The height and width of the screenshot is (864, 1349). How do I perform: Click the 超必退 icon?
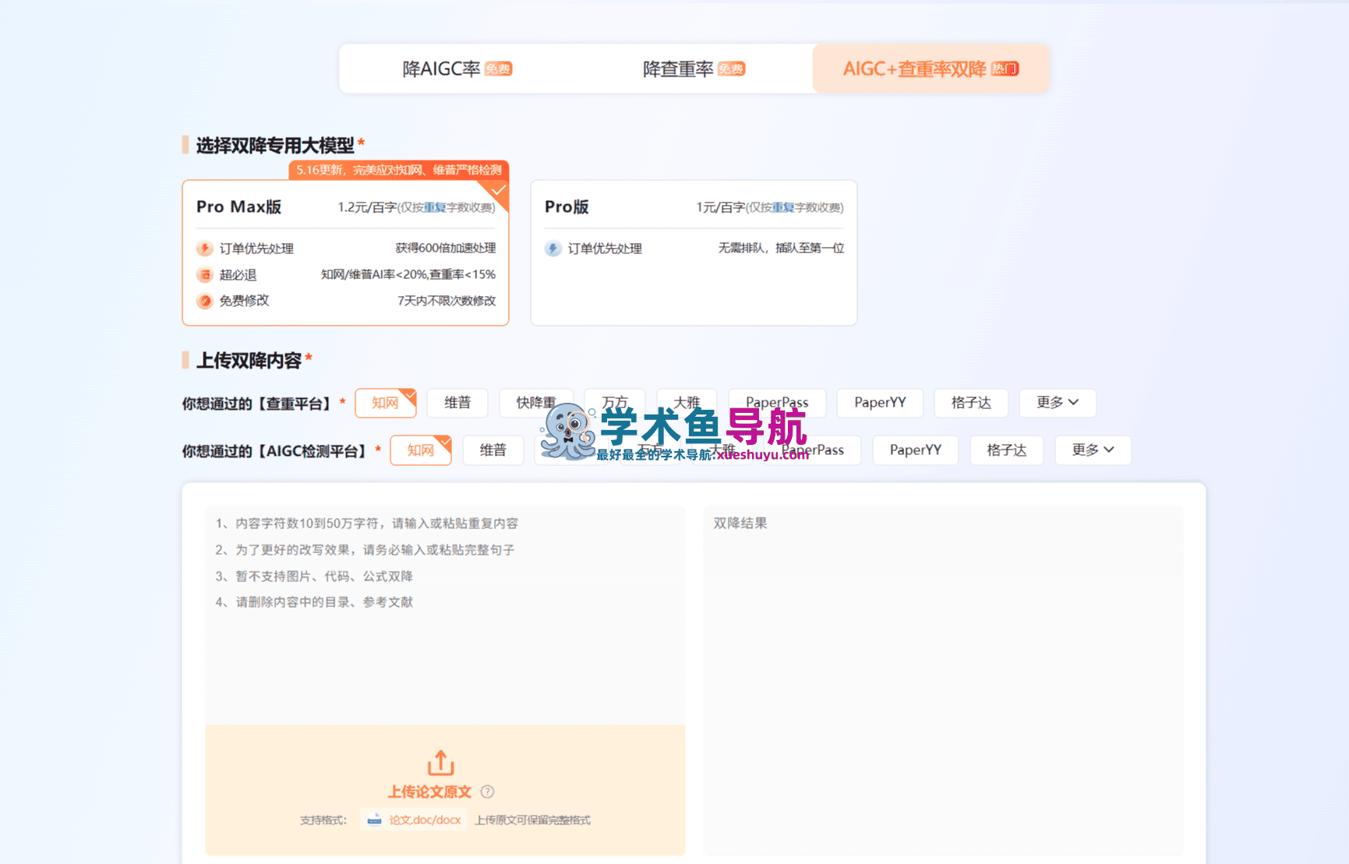(x=204, y=275)
